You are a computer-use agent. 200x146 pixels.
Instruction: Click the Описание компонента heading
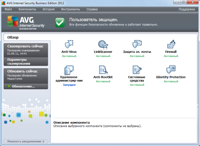point(72,123)
